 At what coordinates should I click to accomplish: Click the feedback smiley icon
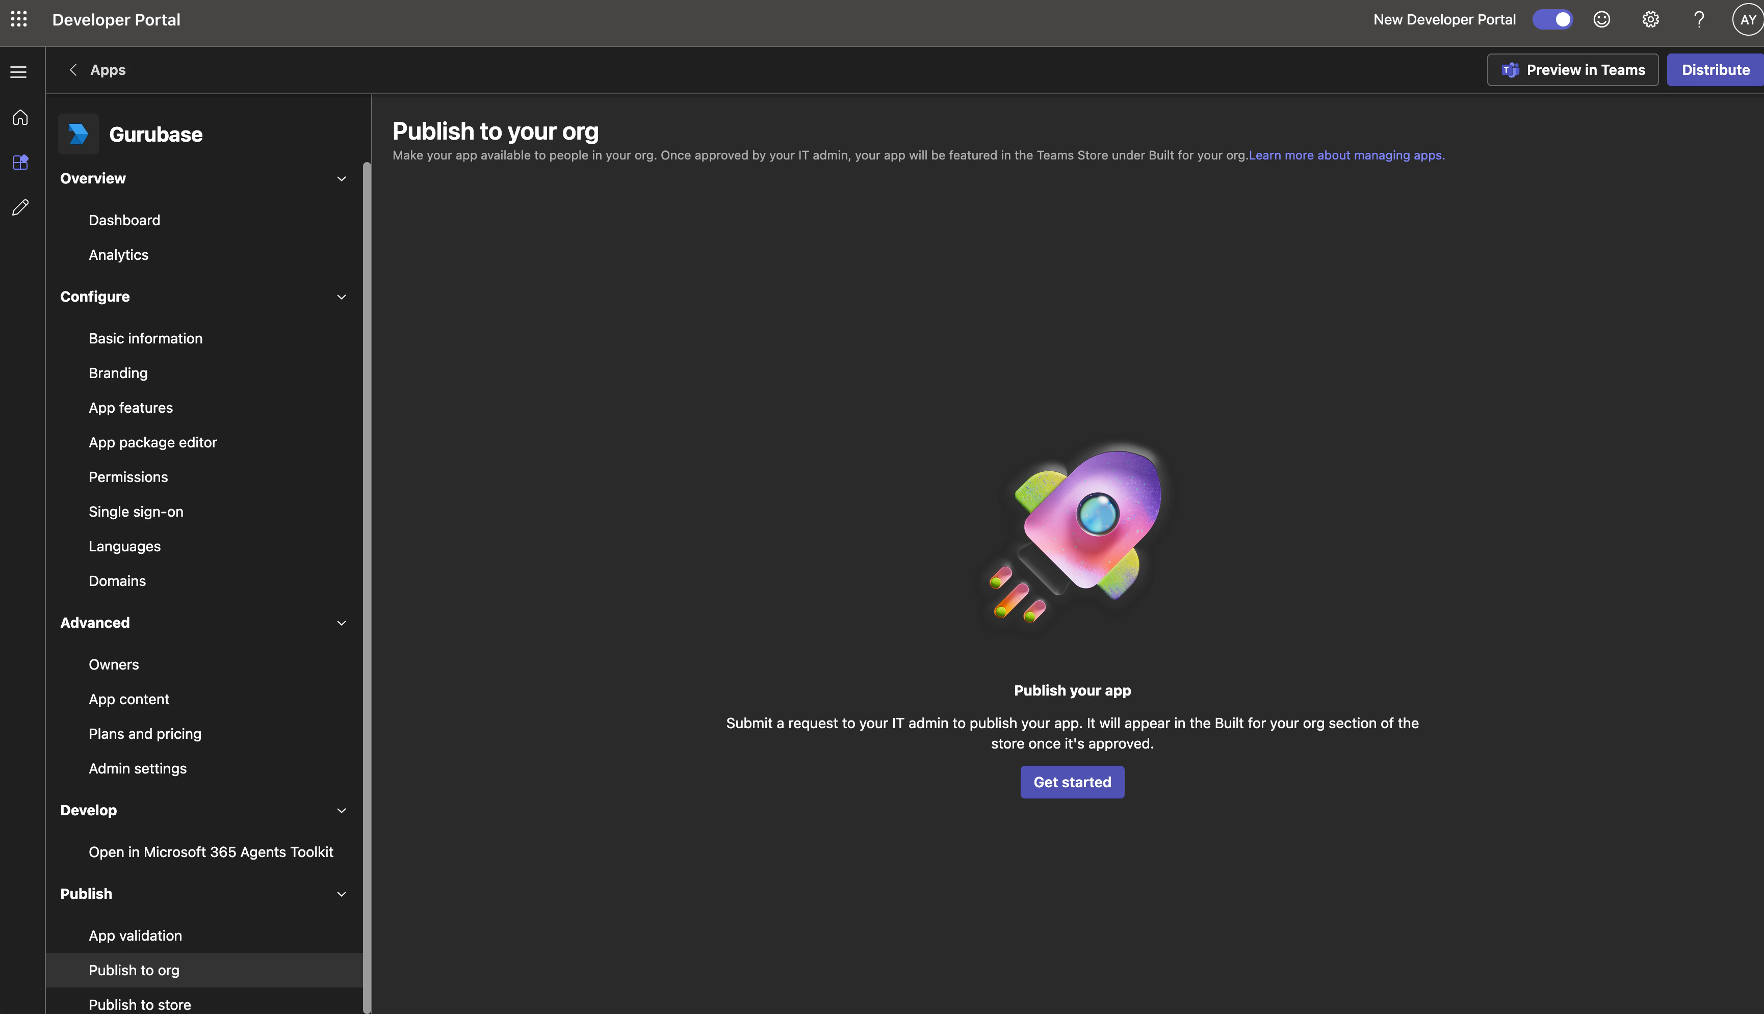[1602, 19]
